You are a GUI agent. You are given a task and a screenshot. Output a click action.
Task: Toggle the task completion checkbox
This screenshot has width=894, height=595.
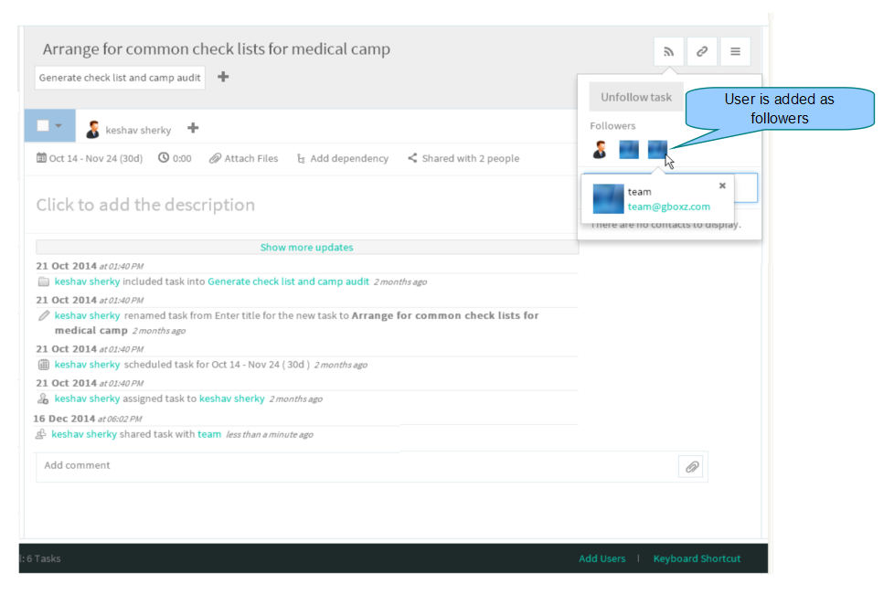43,125
